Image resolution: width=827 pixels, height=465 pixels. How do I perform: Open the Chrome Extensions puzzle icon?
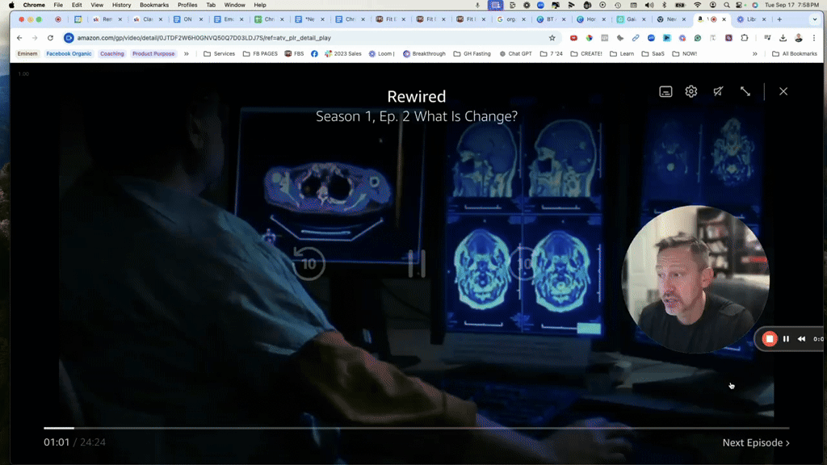[744, 38]
